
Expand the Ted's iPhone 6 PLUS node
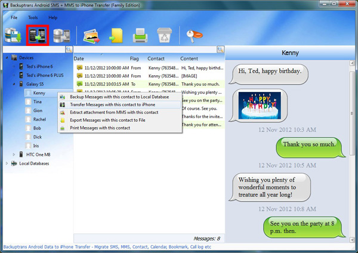14,75
